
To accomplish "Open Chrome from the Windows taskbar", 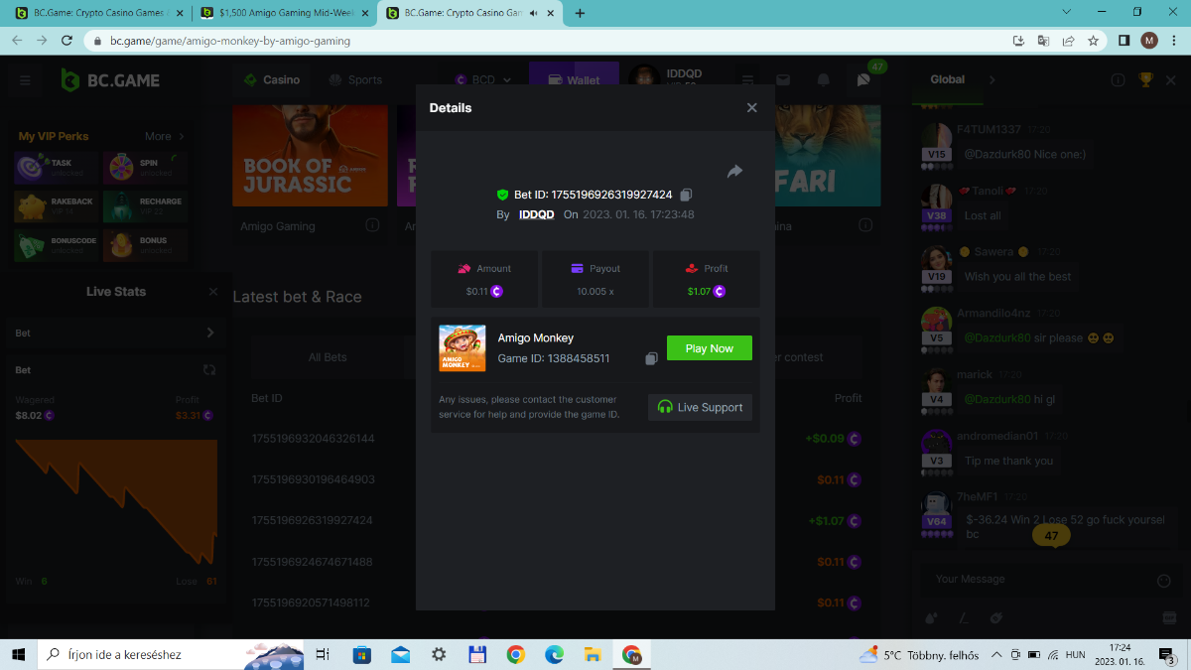I will coord(515,654).
